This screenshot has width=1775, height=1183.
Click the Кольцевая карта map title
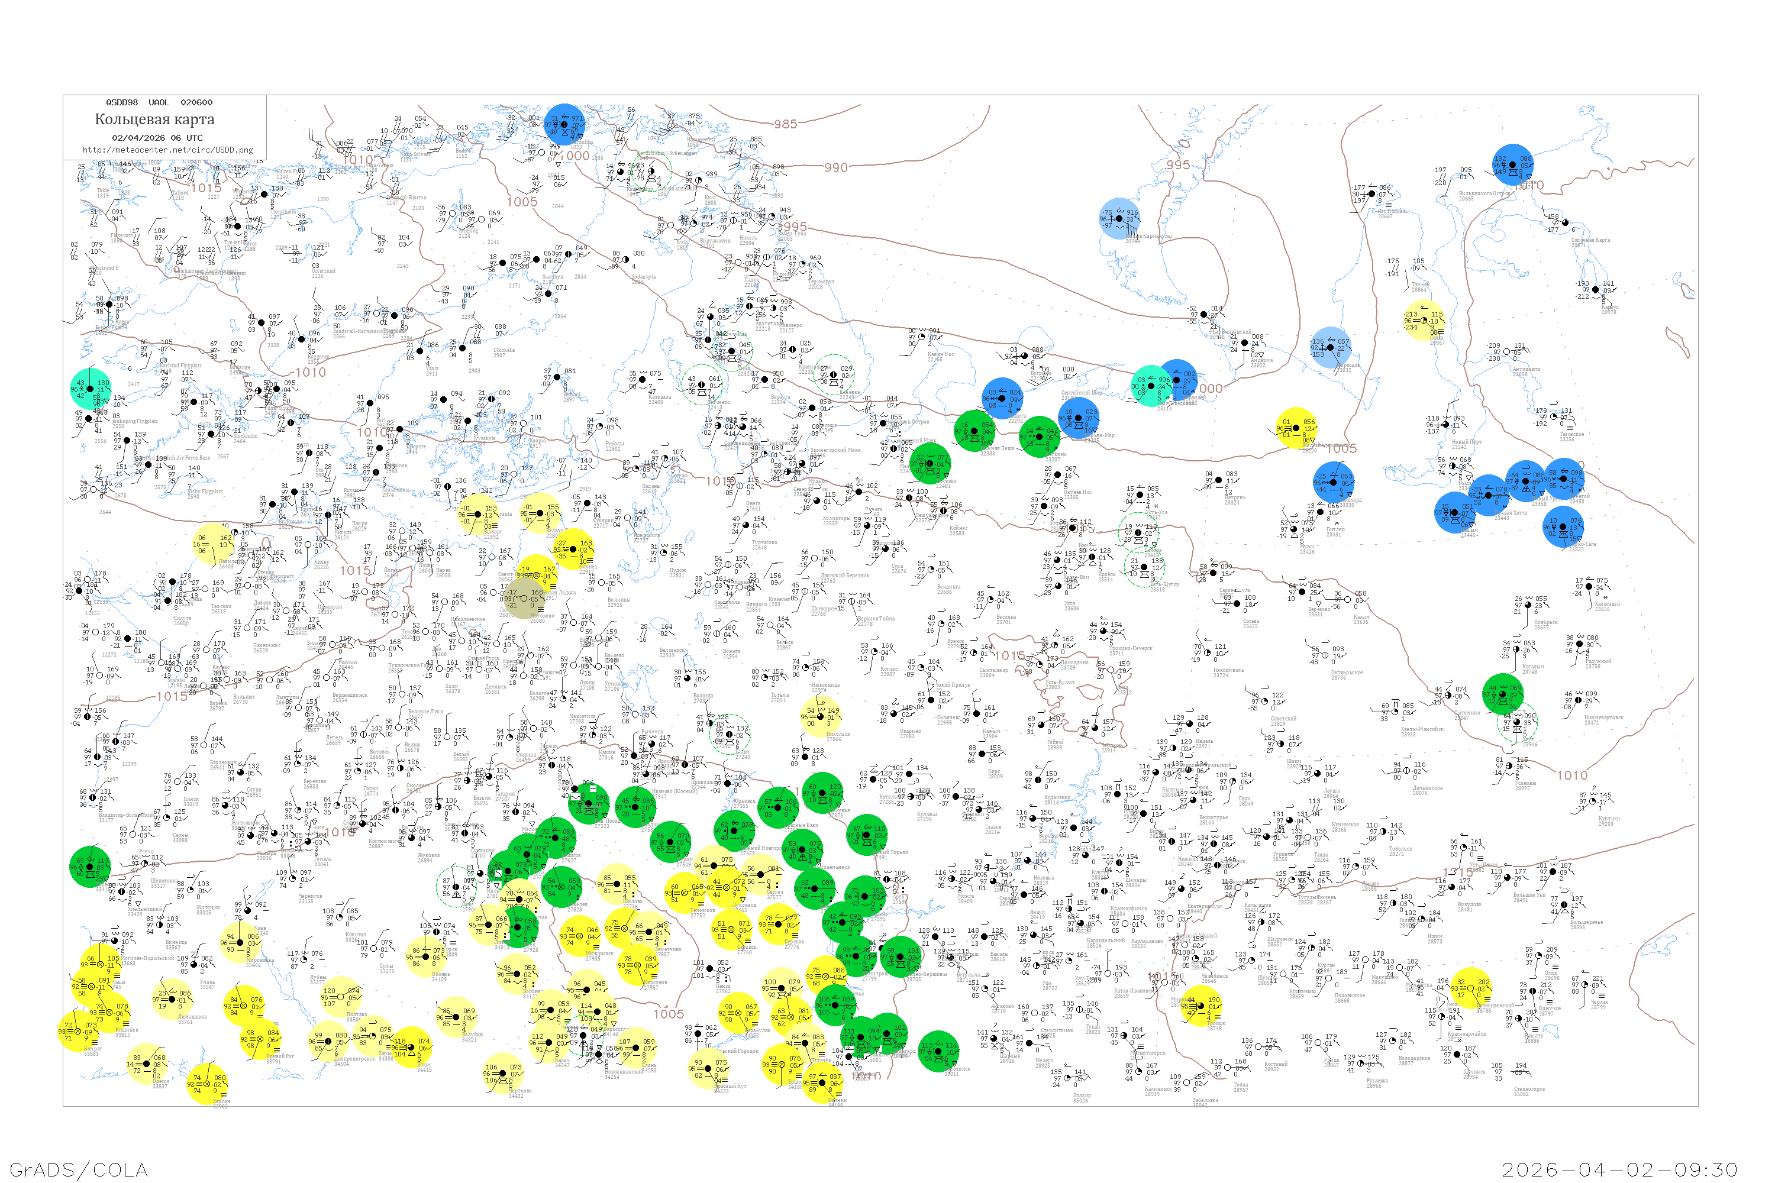(x=154, y=119)
